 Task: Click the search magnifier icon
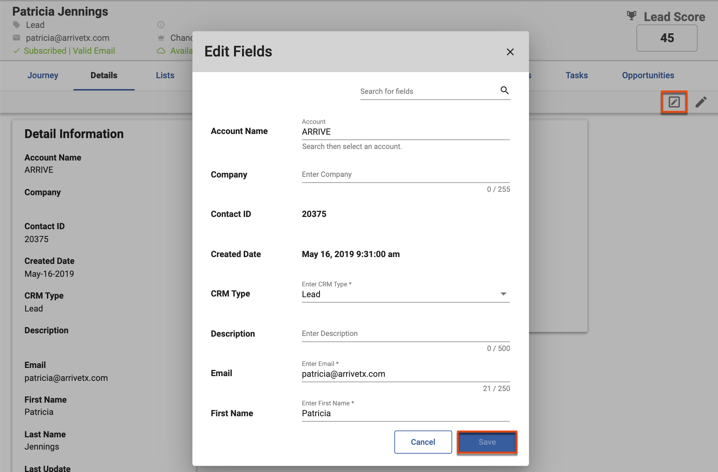[x=505, y=90]
